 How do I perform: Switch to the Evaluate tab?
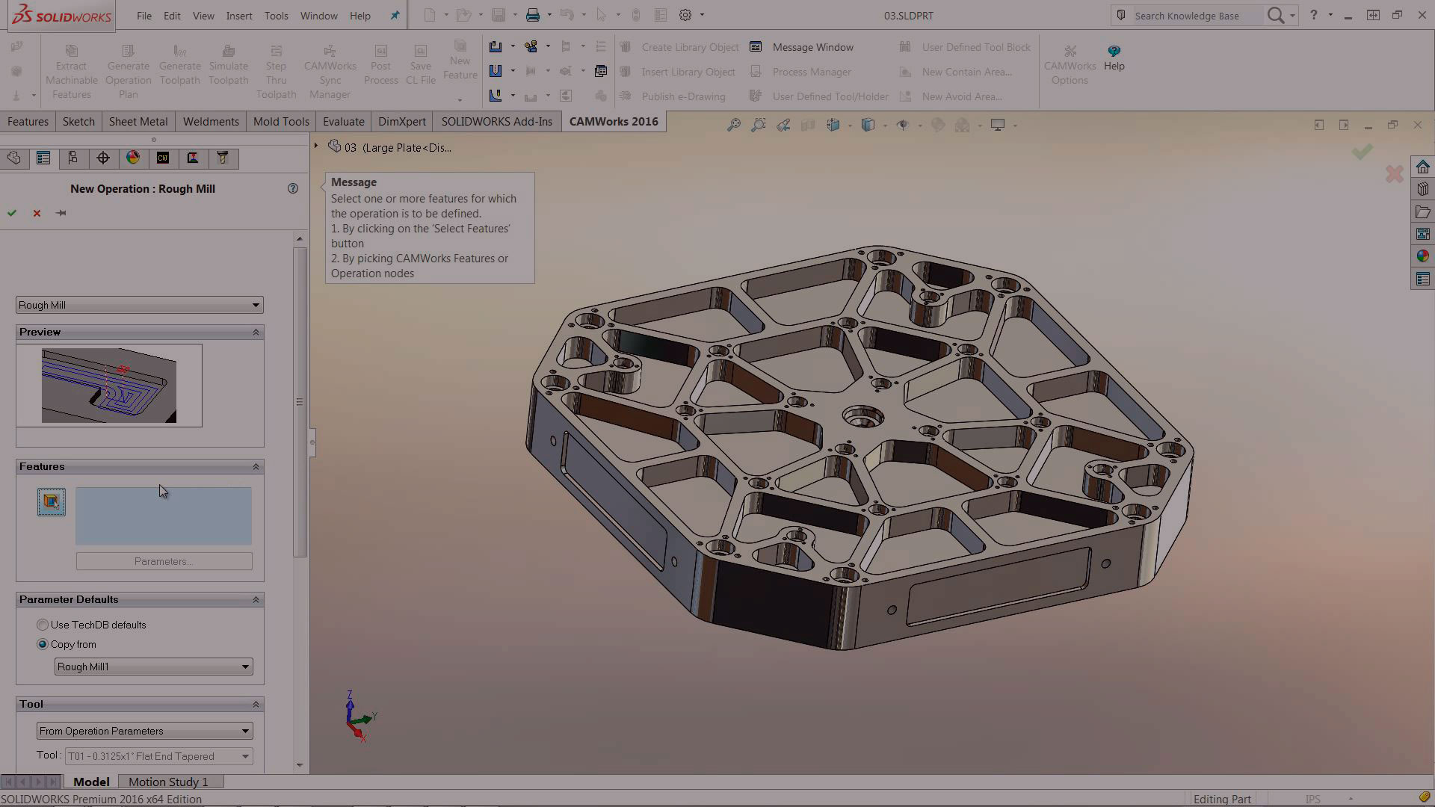pos(344,121)
